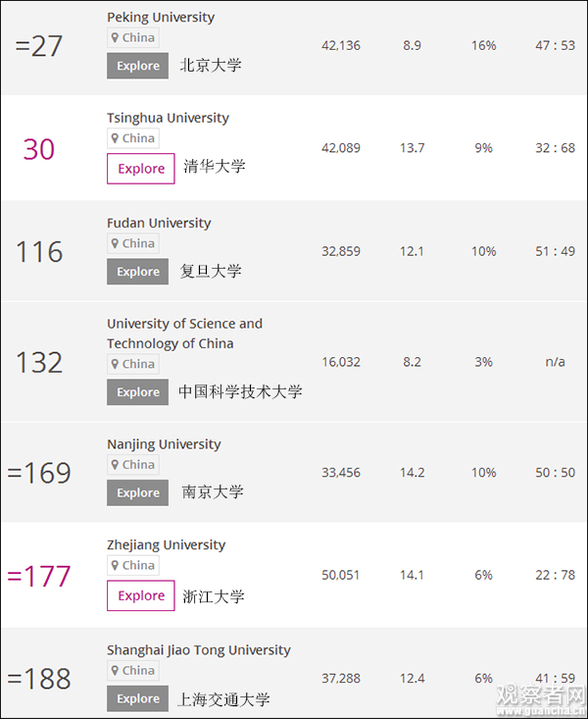
Task: Click China location pin under Peking University
Action: [x=133, y=38]
